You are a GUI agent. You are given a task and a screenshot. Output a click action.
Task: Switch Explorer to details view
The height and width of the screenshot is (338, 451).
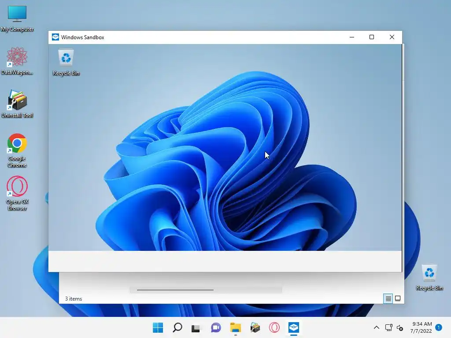[x=388, y=299]
